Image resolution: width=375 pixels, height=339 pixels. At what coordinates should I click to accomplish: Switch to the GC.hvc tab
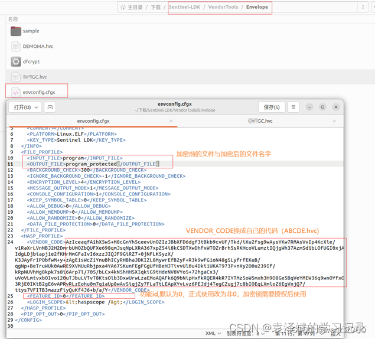point(260,121)
